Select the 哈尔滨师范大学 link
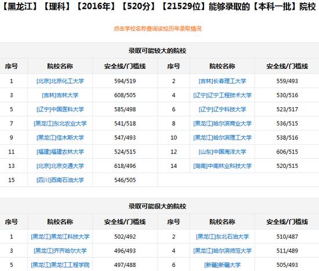This screenshot has height=271, width=319. click(x=222, y=251)
